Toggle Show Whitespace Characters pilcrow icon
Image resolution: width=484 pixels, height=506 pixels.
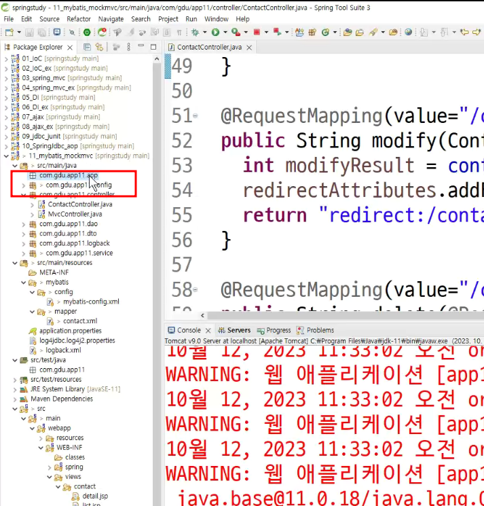(179, 33)
